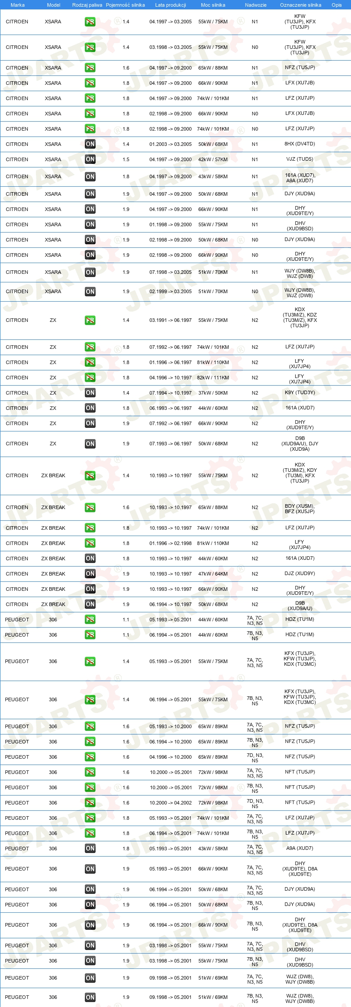Click petrol icon in ZX BREAK 1.4 KDX row
This screenshot has height=1007, width=351.
tap(90, 475)
